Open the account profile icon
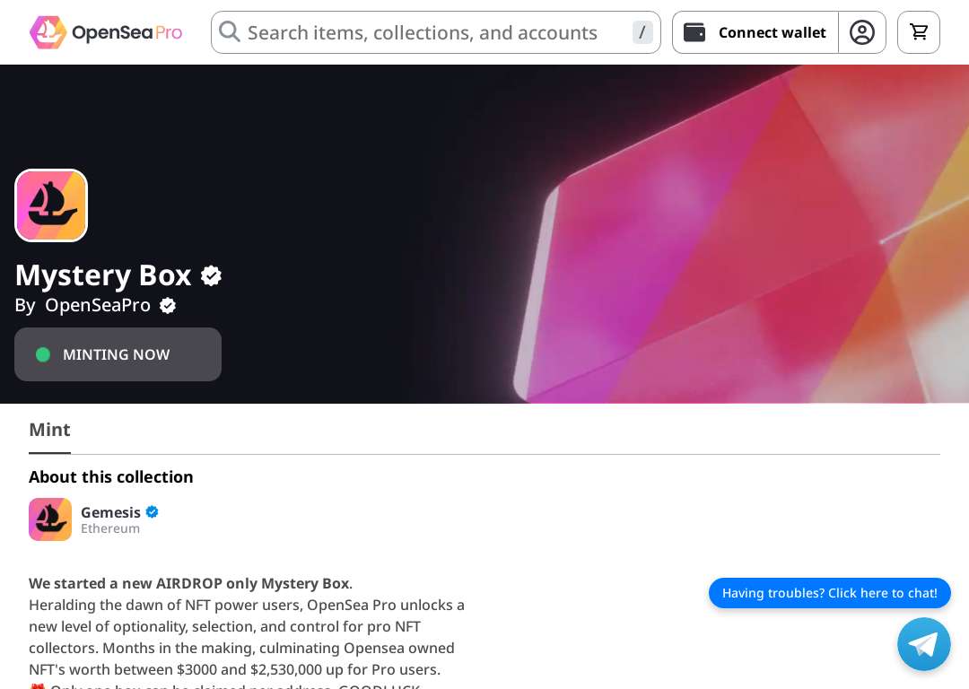The height and width of the screenshot is (689, 969). (861, 32)
